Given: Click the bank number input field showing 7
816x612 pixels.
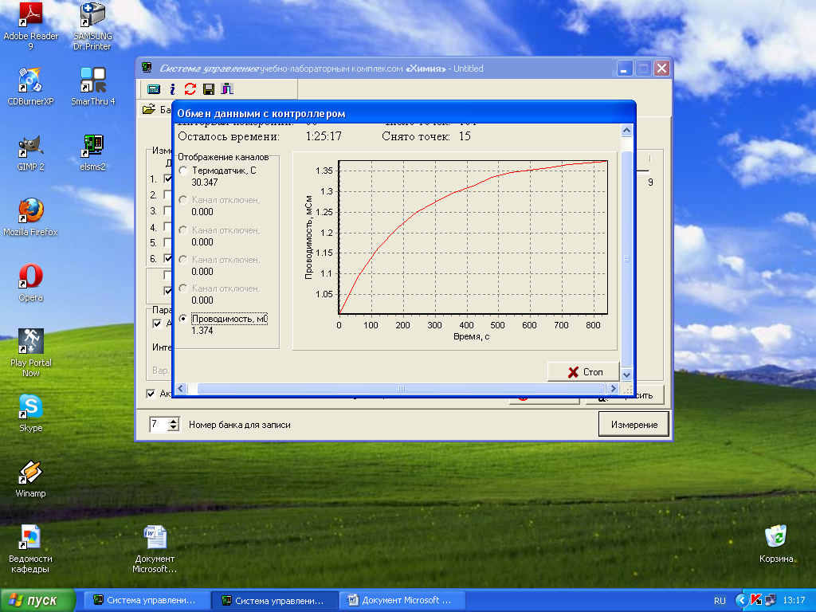Looking at the screenshot, I should [x=159, y=424].
